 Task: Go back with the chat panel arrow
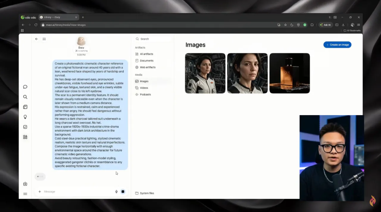(37, 39)
